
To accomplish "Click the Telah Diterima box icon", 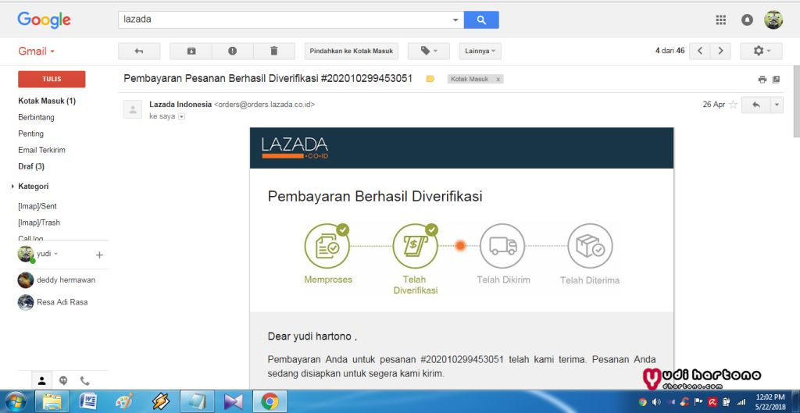I will pyautogui.click(x=591, y=246).
